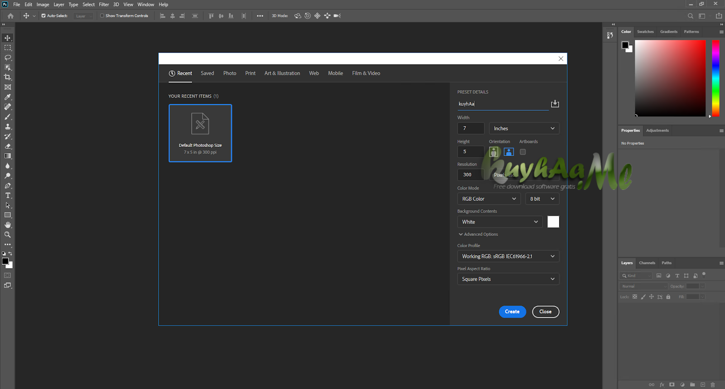Open the Filter menu
The width and height of the screenshot is (725, 389).
click(104, 5)
